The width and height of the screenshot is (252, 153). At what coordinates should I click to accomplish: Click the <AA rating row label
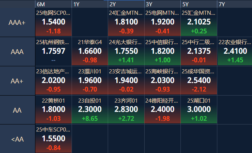(x=18, y=139)
